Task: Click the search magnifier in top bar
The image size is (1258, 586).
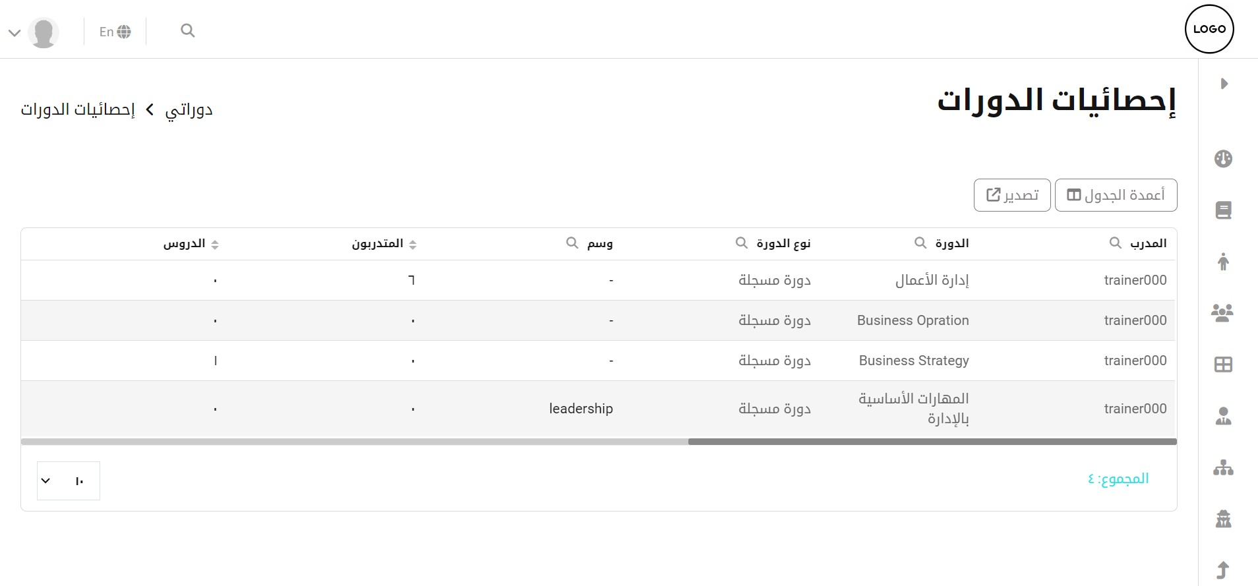Action: click(188, 31)
